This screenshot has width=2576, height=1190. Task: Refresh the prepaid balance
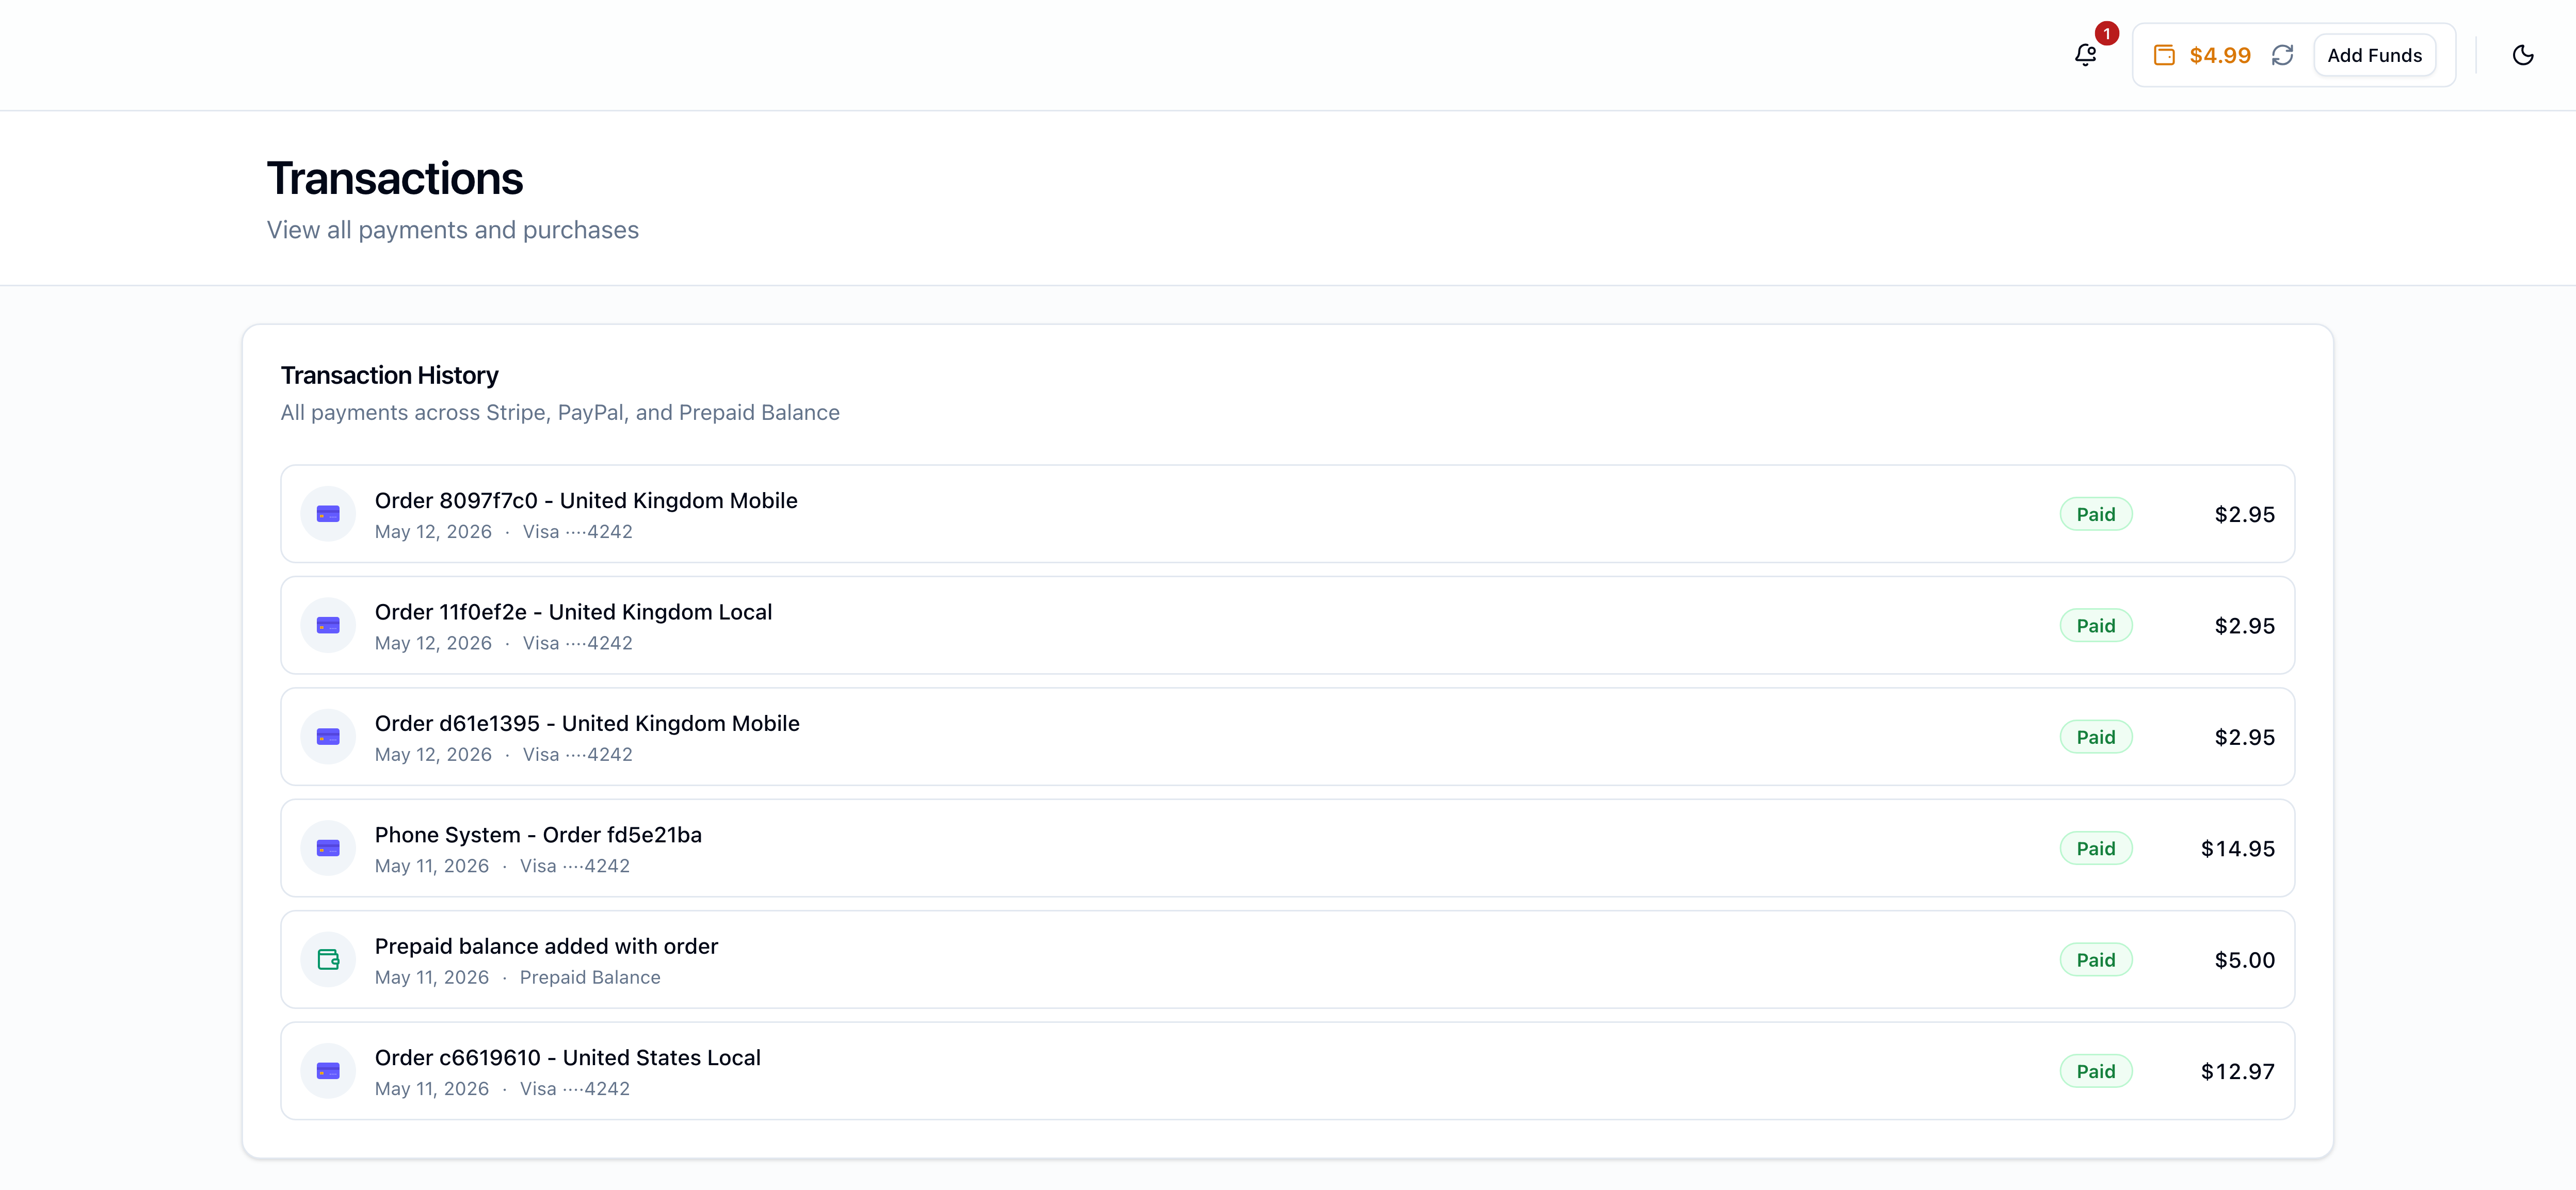tap(2282, 55)
